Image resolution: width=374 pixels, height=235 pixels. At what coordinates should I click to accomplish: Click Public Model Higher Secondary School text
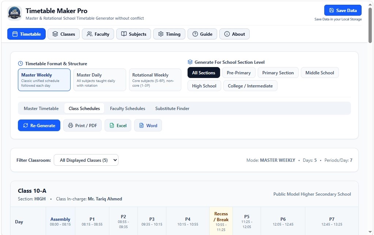click(312, 194)
